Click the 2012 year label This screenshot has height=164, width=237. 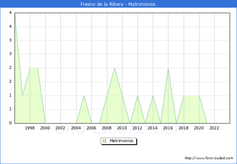point(137,128)
